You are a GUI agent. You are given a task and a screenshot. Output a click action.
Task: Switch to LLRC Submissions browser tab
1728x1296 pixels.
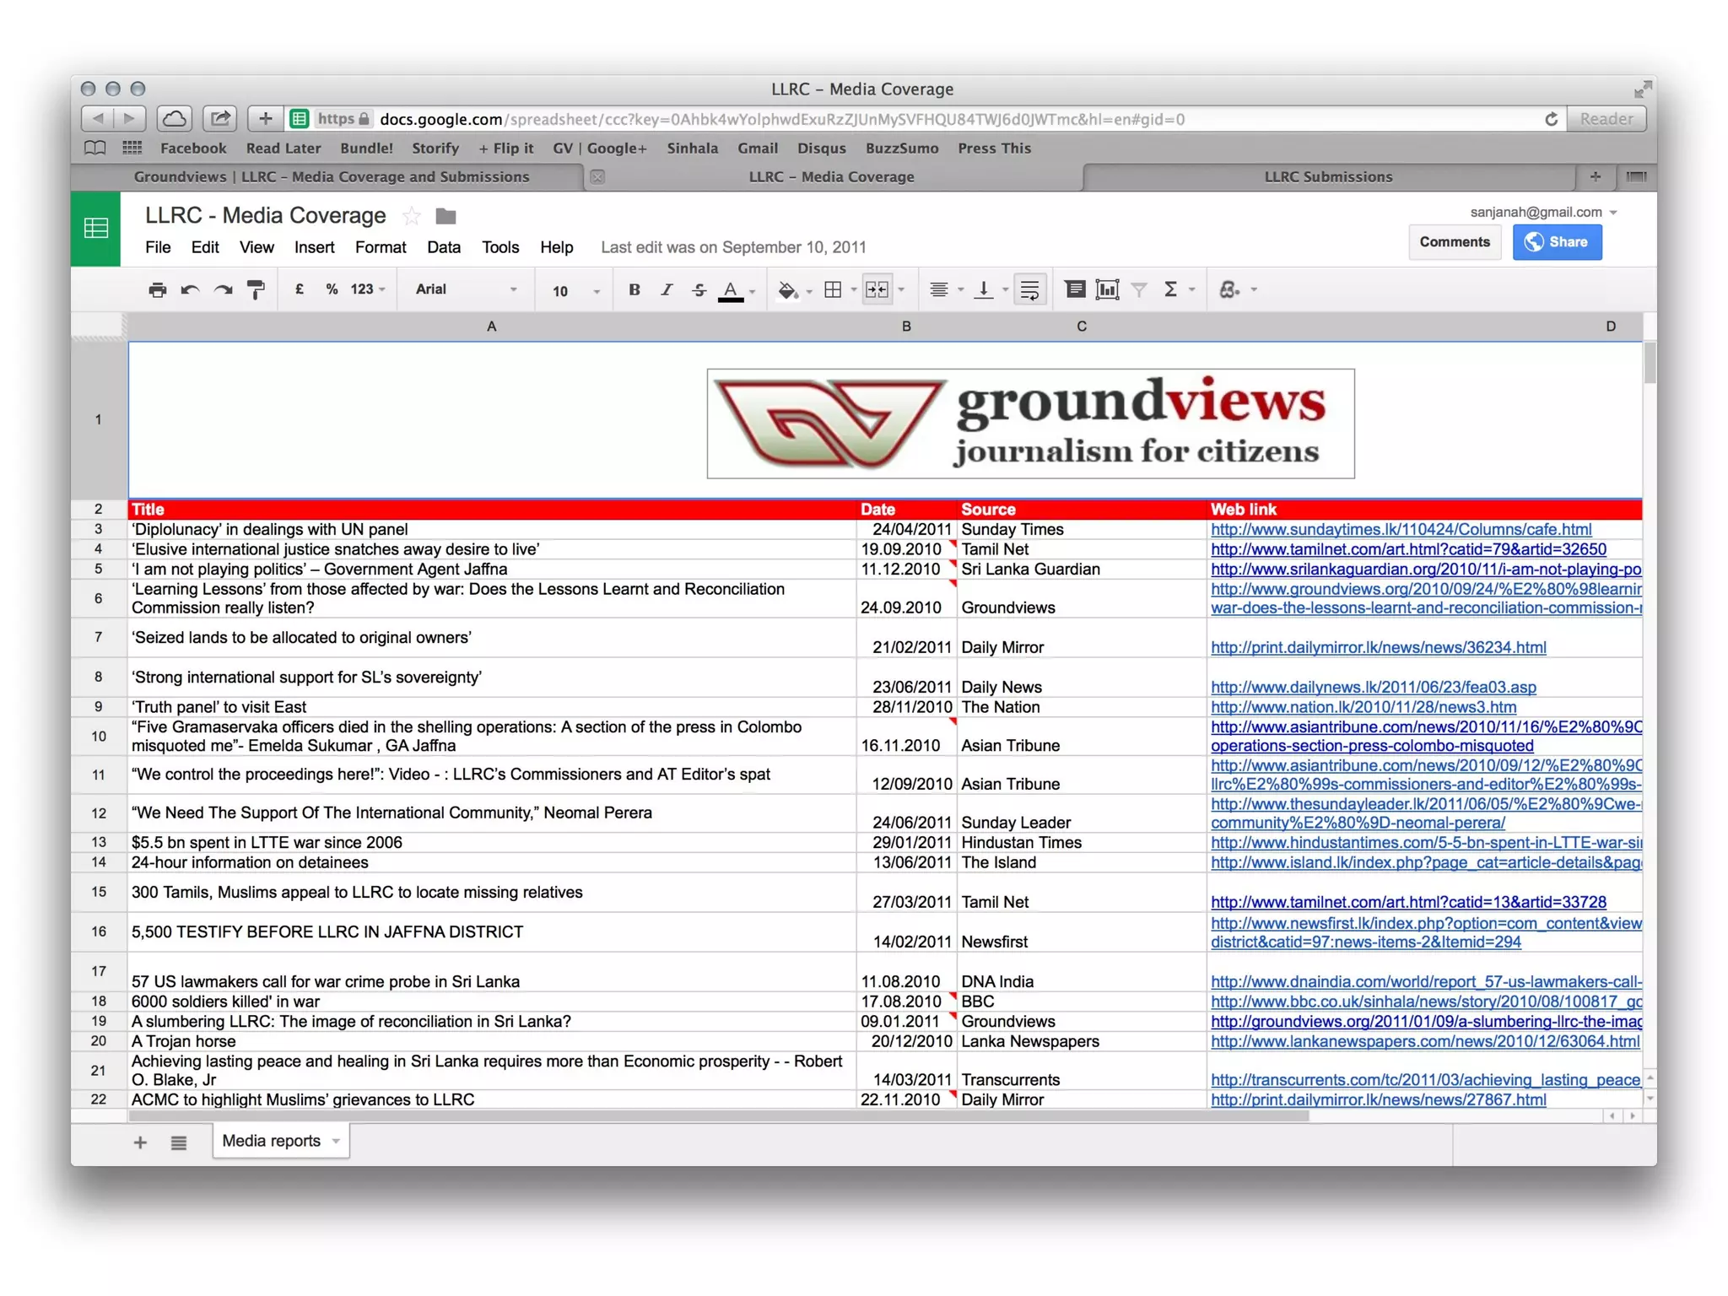click(x=1327, y=176)
